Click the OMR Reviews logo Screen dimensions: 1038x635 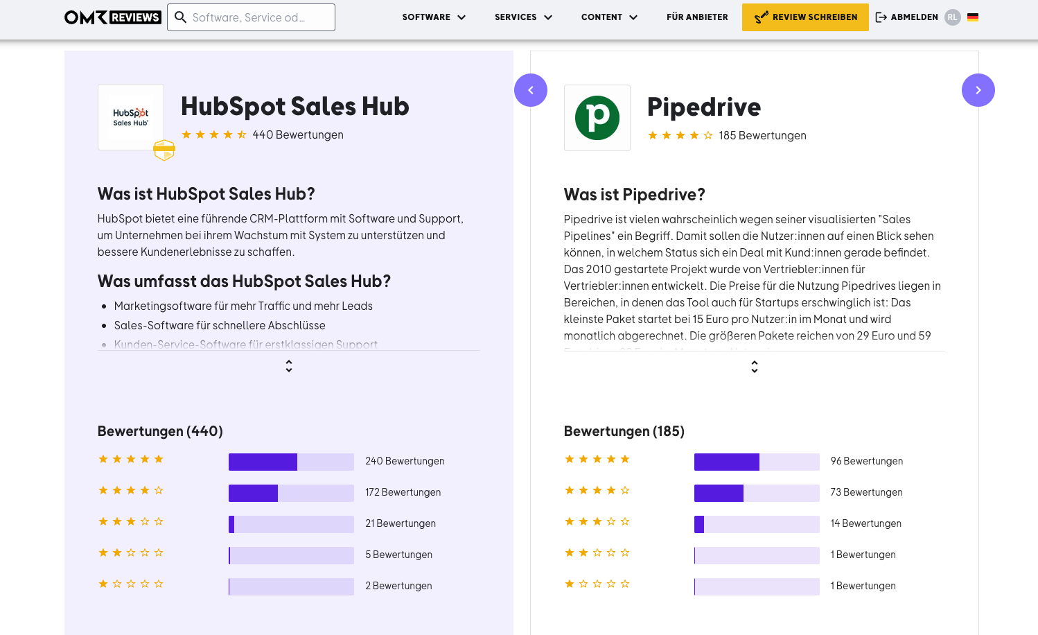click(x=113, y=17)
